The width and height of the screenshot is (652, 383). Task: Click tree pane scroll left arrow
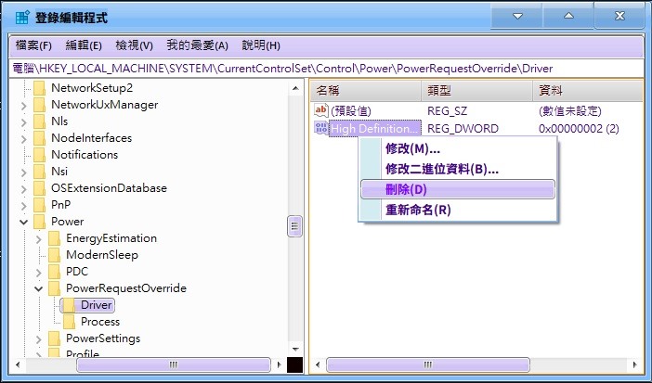click(x=18, y=364)
